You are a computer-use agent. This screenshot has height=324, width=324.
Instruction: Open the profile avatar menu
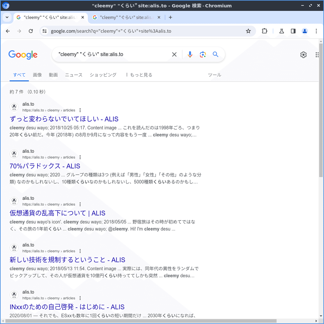(304, 31)
